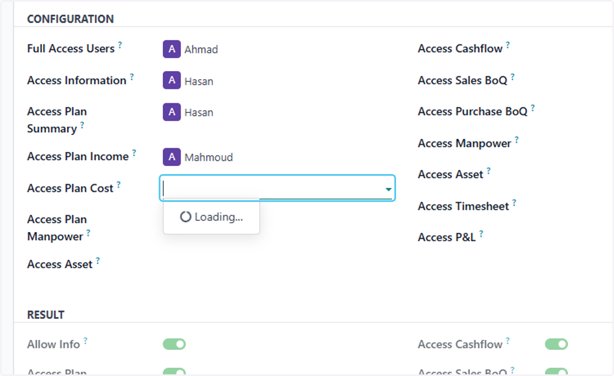The height and width of the screenshot is (376, 614).
Task: Click the help icon beside Configuration Access Sales BoQ
Action: pos(512,77)
